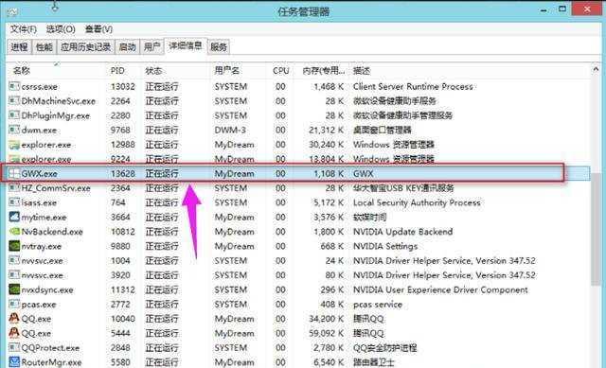Open the 应用历史记录 tab
This screenshot has width=606, height=368.
pyautogui.click(x=86, y=47)
